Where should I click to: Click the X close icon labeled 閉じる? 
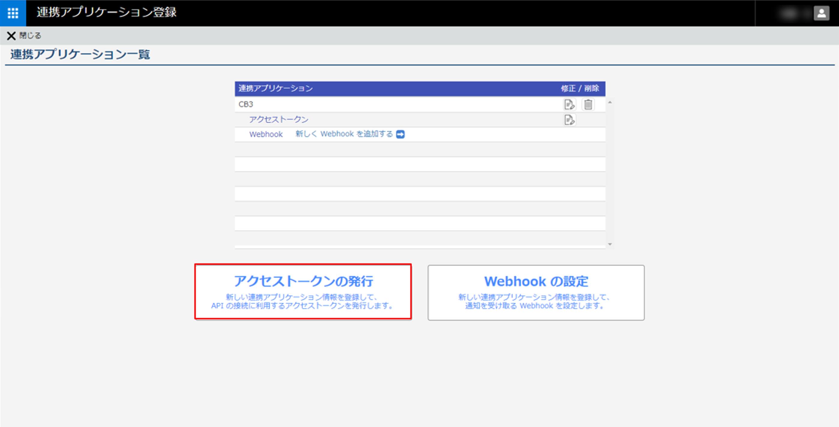pos(11,36)
